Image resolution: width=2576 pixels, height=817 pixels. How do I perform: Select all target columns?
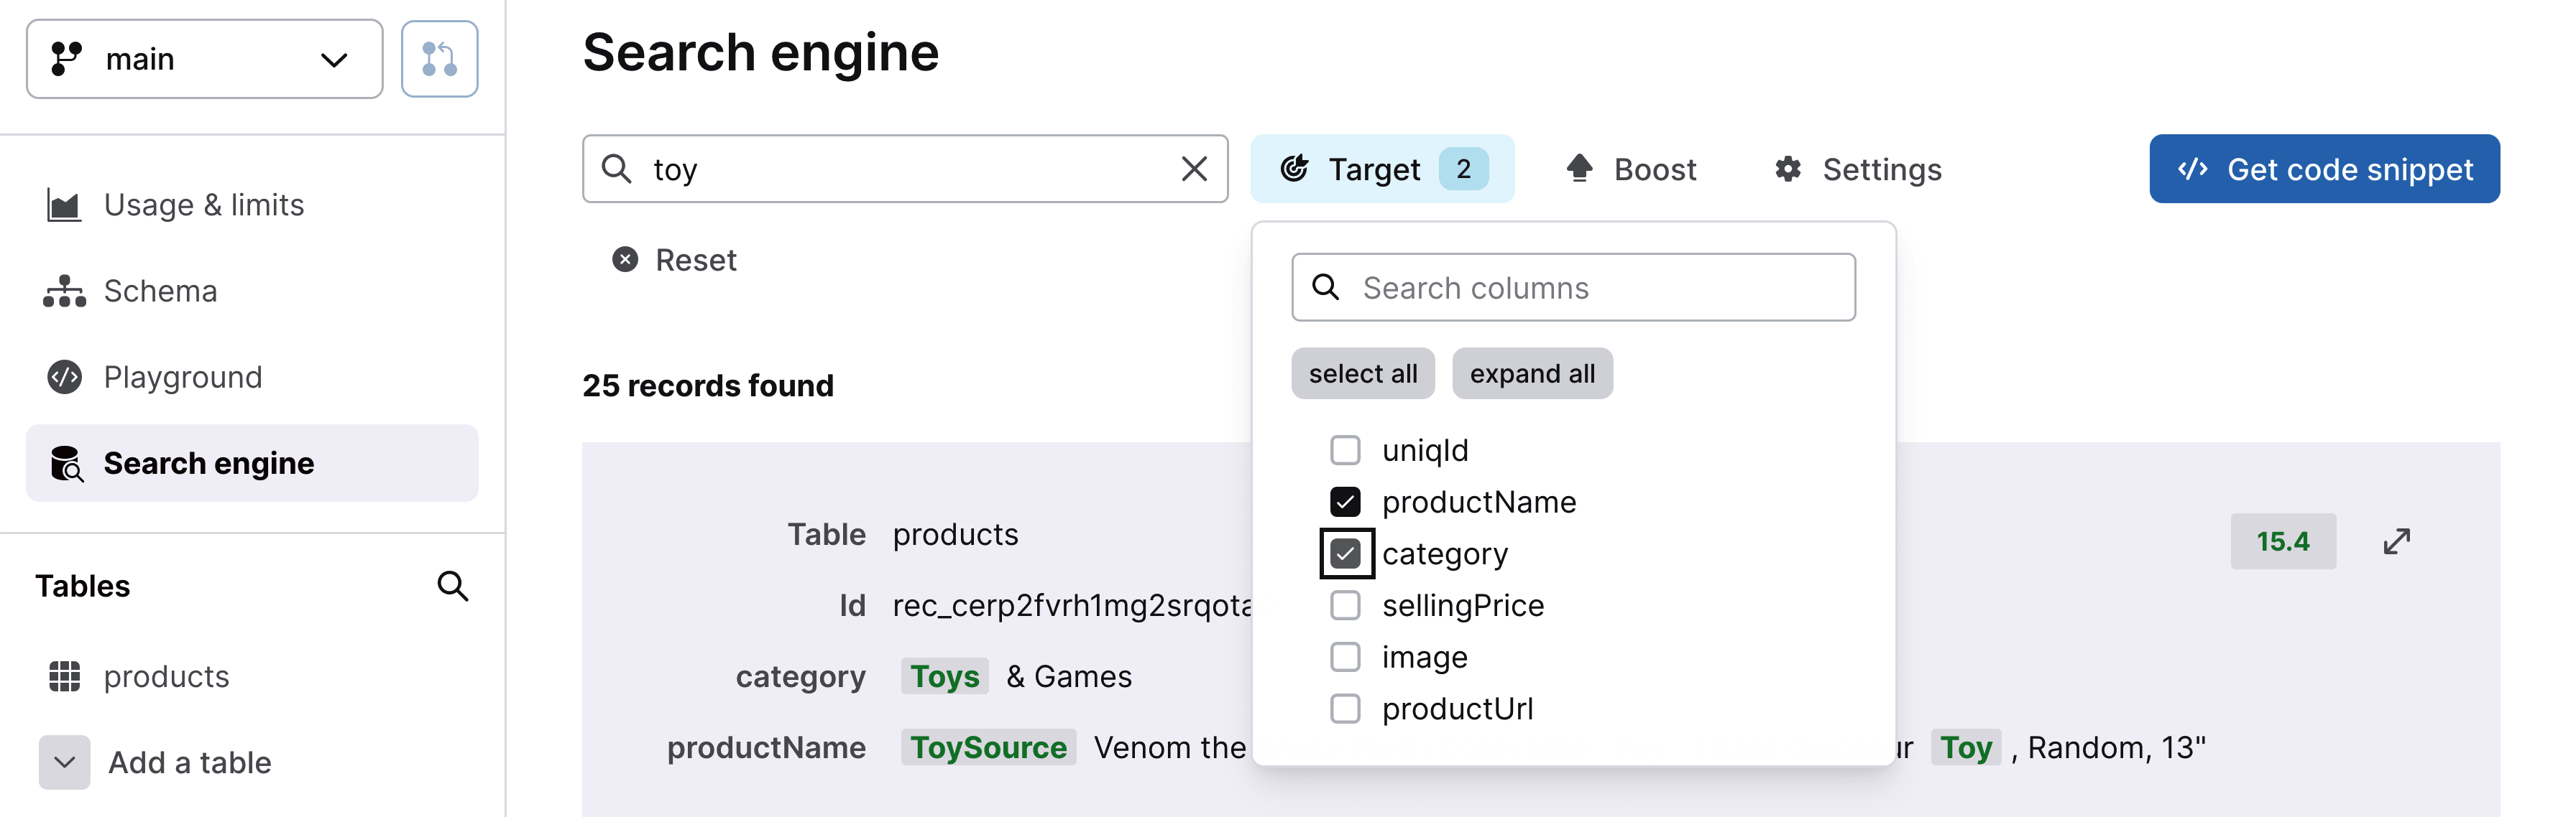point(1363,373)
